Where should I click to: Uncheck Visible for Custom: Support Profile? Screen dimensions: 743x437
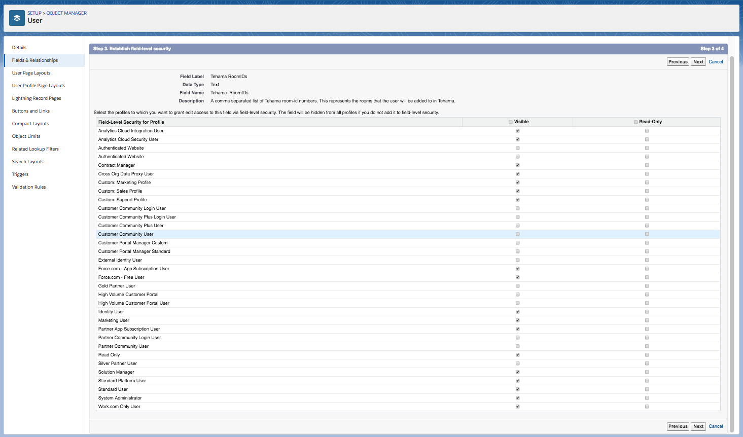518,200
